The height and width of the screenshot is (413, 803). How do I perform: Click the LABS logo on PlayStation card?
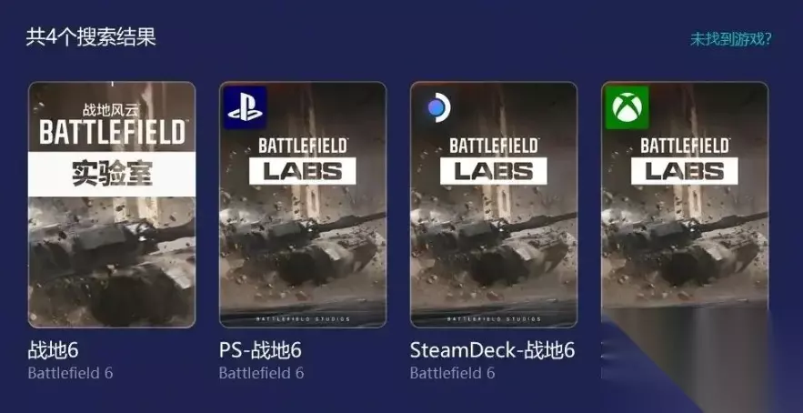[303, 171]
